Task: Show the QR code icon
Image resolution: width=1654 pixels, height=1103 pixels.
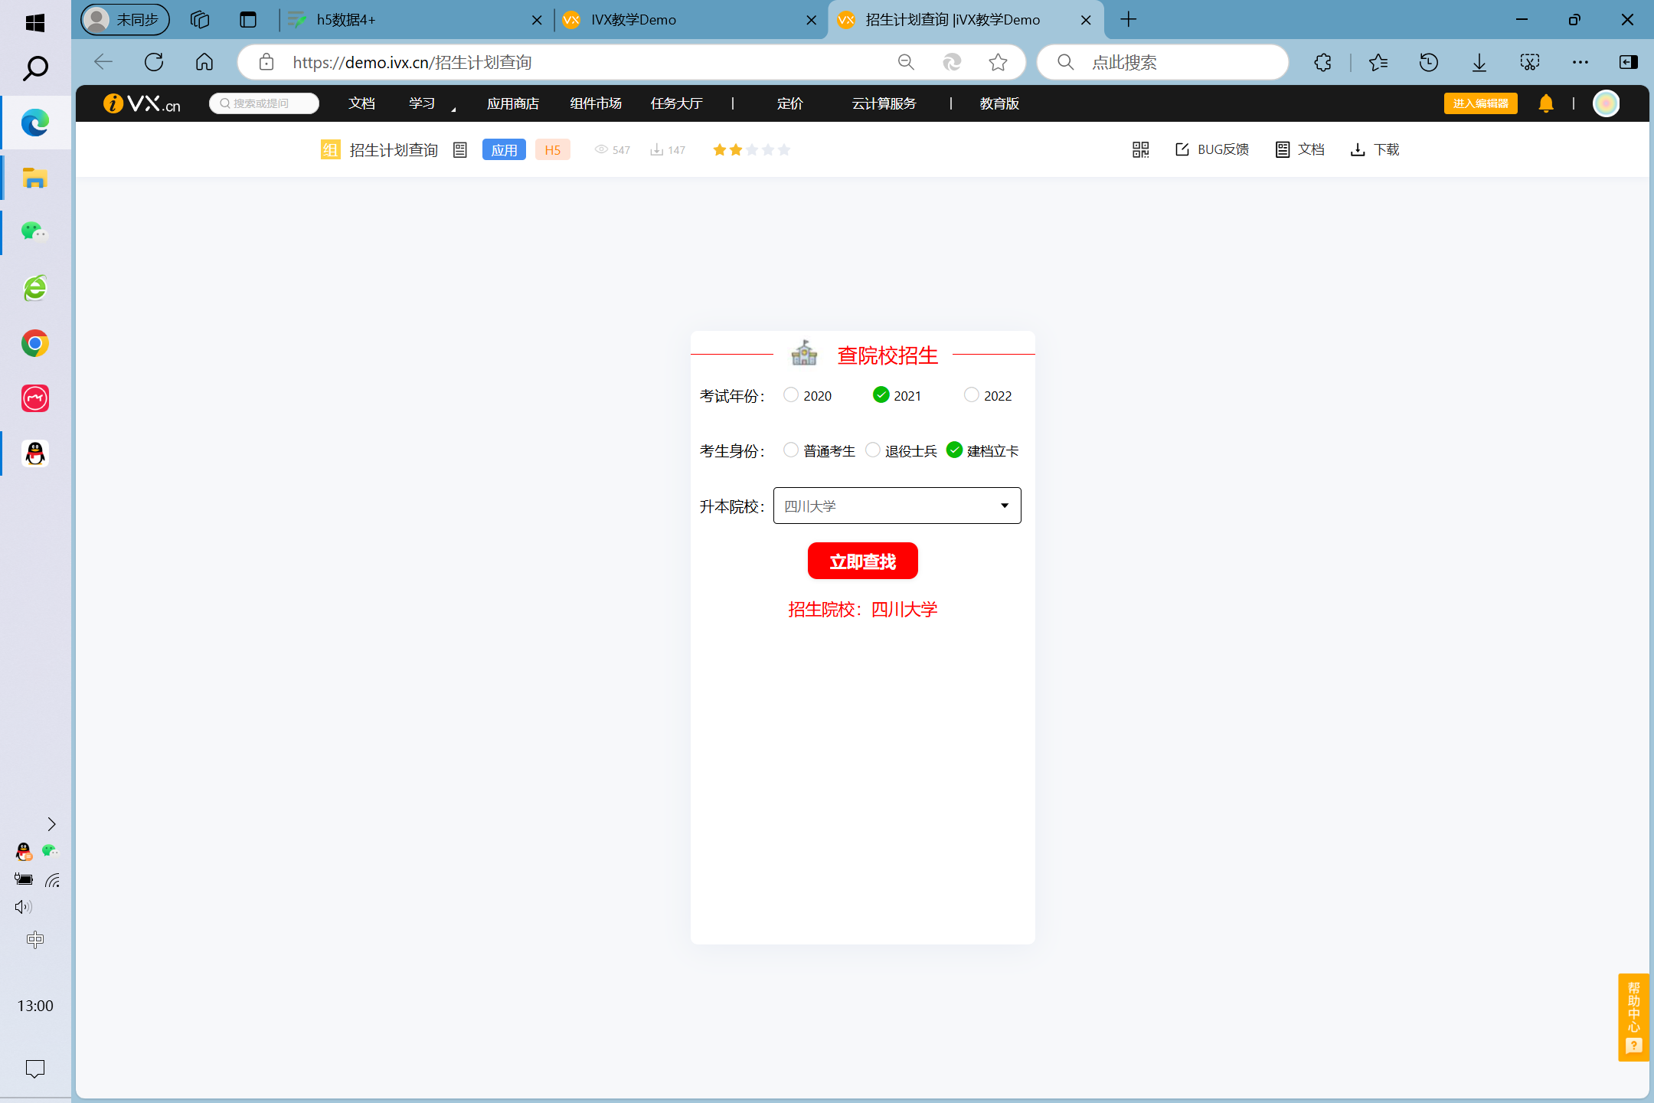Action: (1141, 149)
